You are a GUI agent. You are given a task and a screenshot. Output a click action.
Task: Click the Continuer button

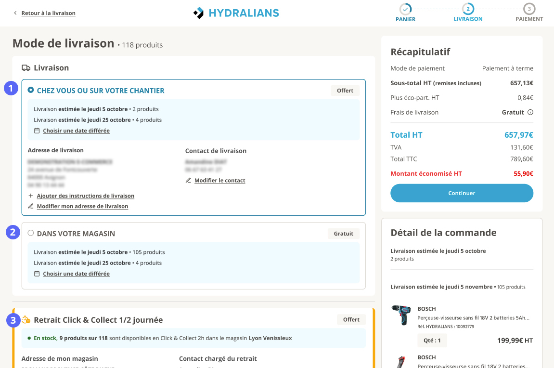tap(462, 193)
